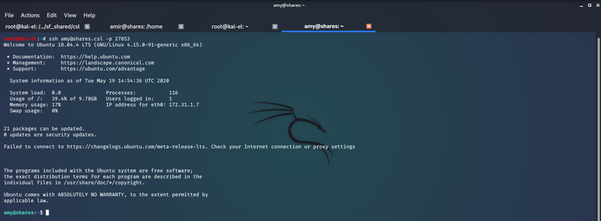The width and height of the screenshot is (601, 221).
Task: Click the System information date line
Action: (89, 81)
